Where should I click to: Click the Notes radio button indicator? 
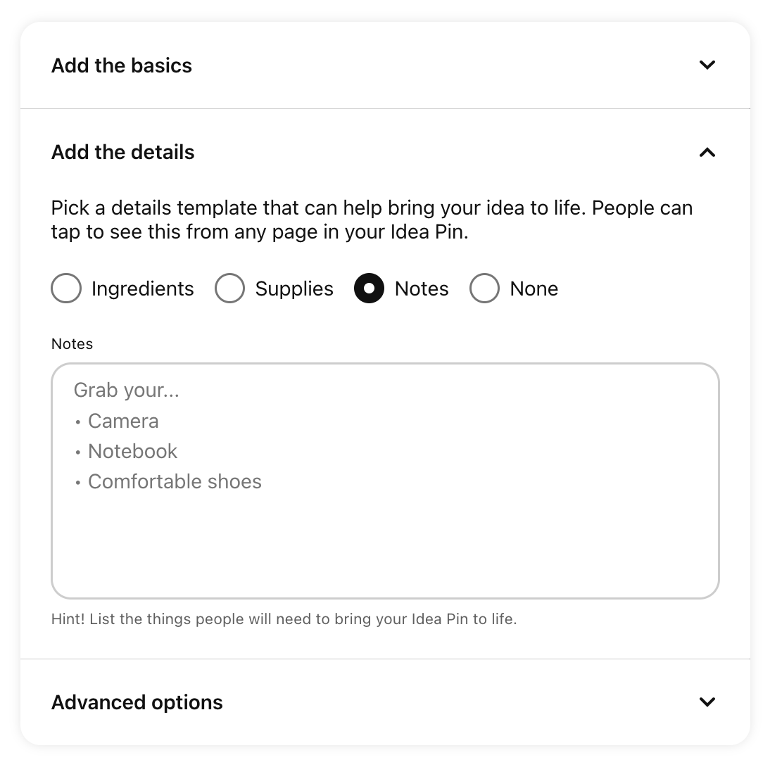pos(369,288)
